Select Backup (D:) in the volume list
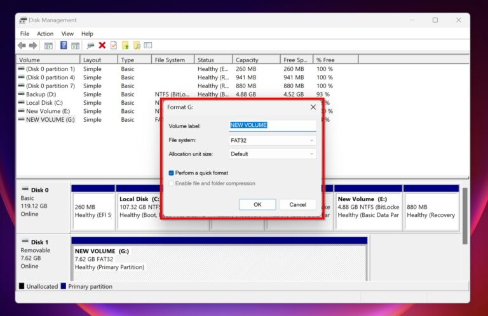The image size is (488, 316). coord(41,94)
